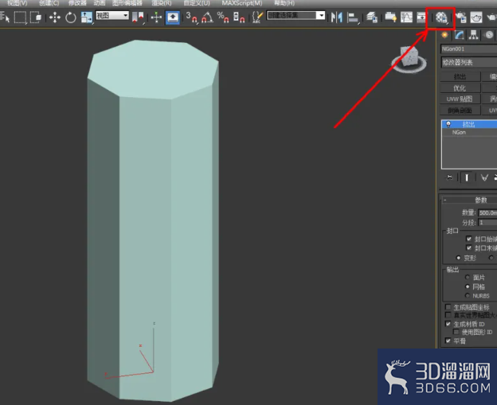Toggle the 生成材质 ID checkbox
This screenshot has width=497, height=405.
[x=448, y=324]
